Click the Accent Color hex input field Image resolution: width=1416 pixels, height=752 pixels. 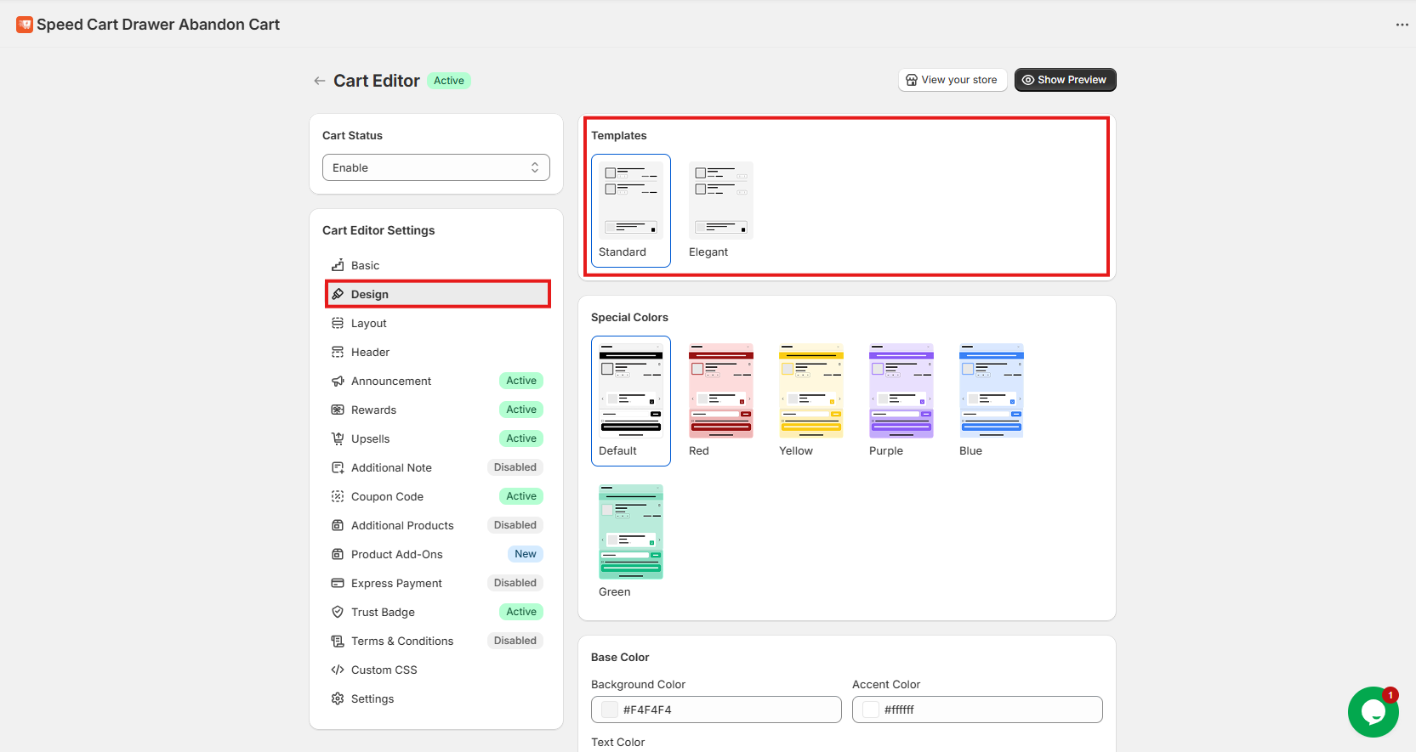987,710
